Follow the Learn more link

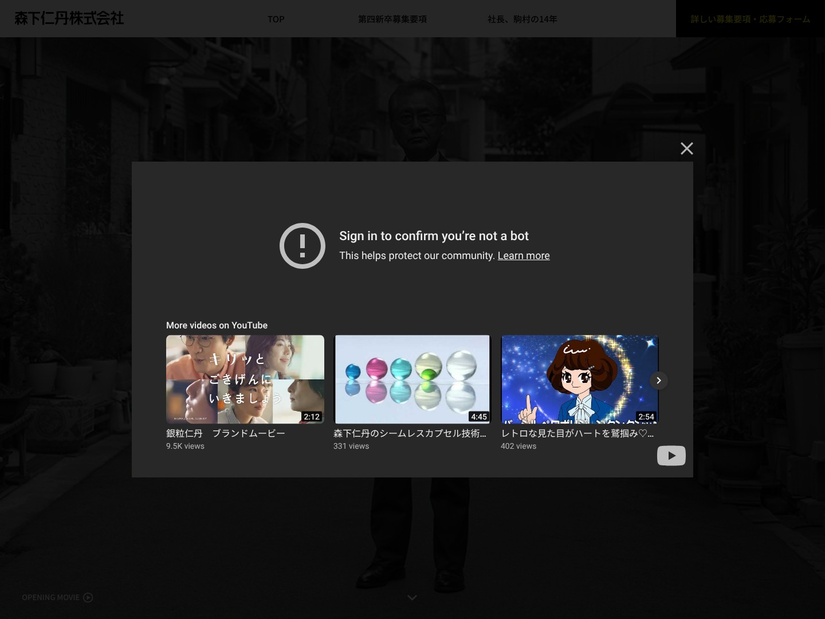(x=523, y=256)
